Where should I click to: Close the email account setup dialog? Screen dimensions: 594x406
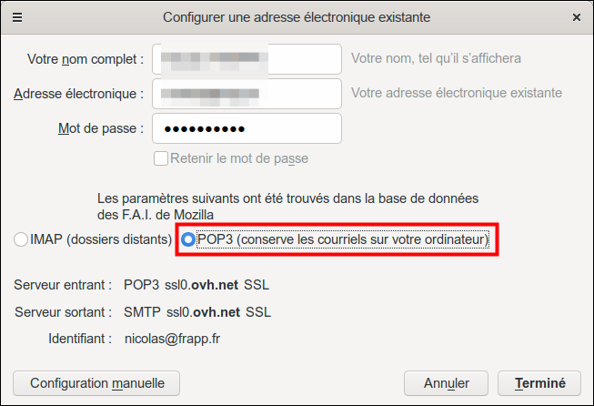[x=576, y=17]
